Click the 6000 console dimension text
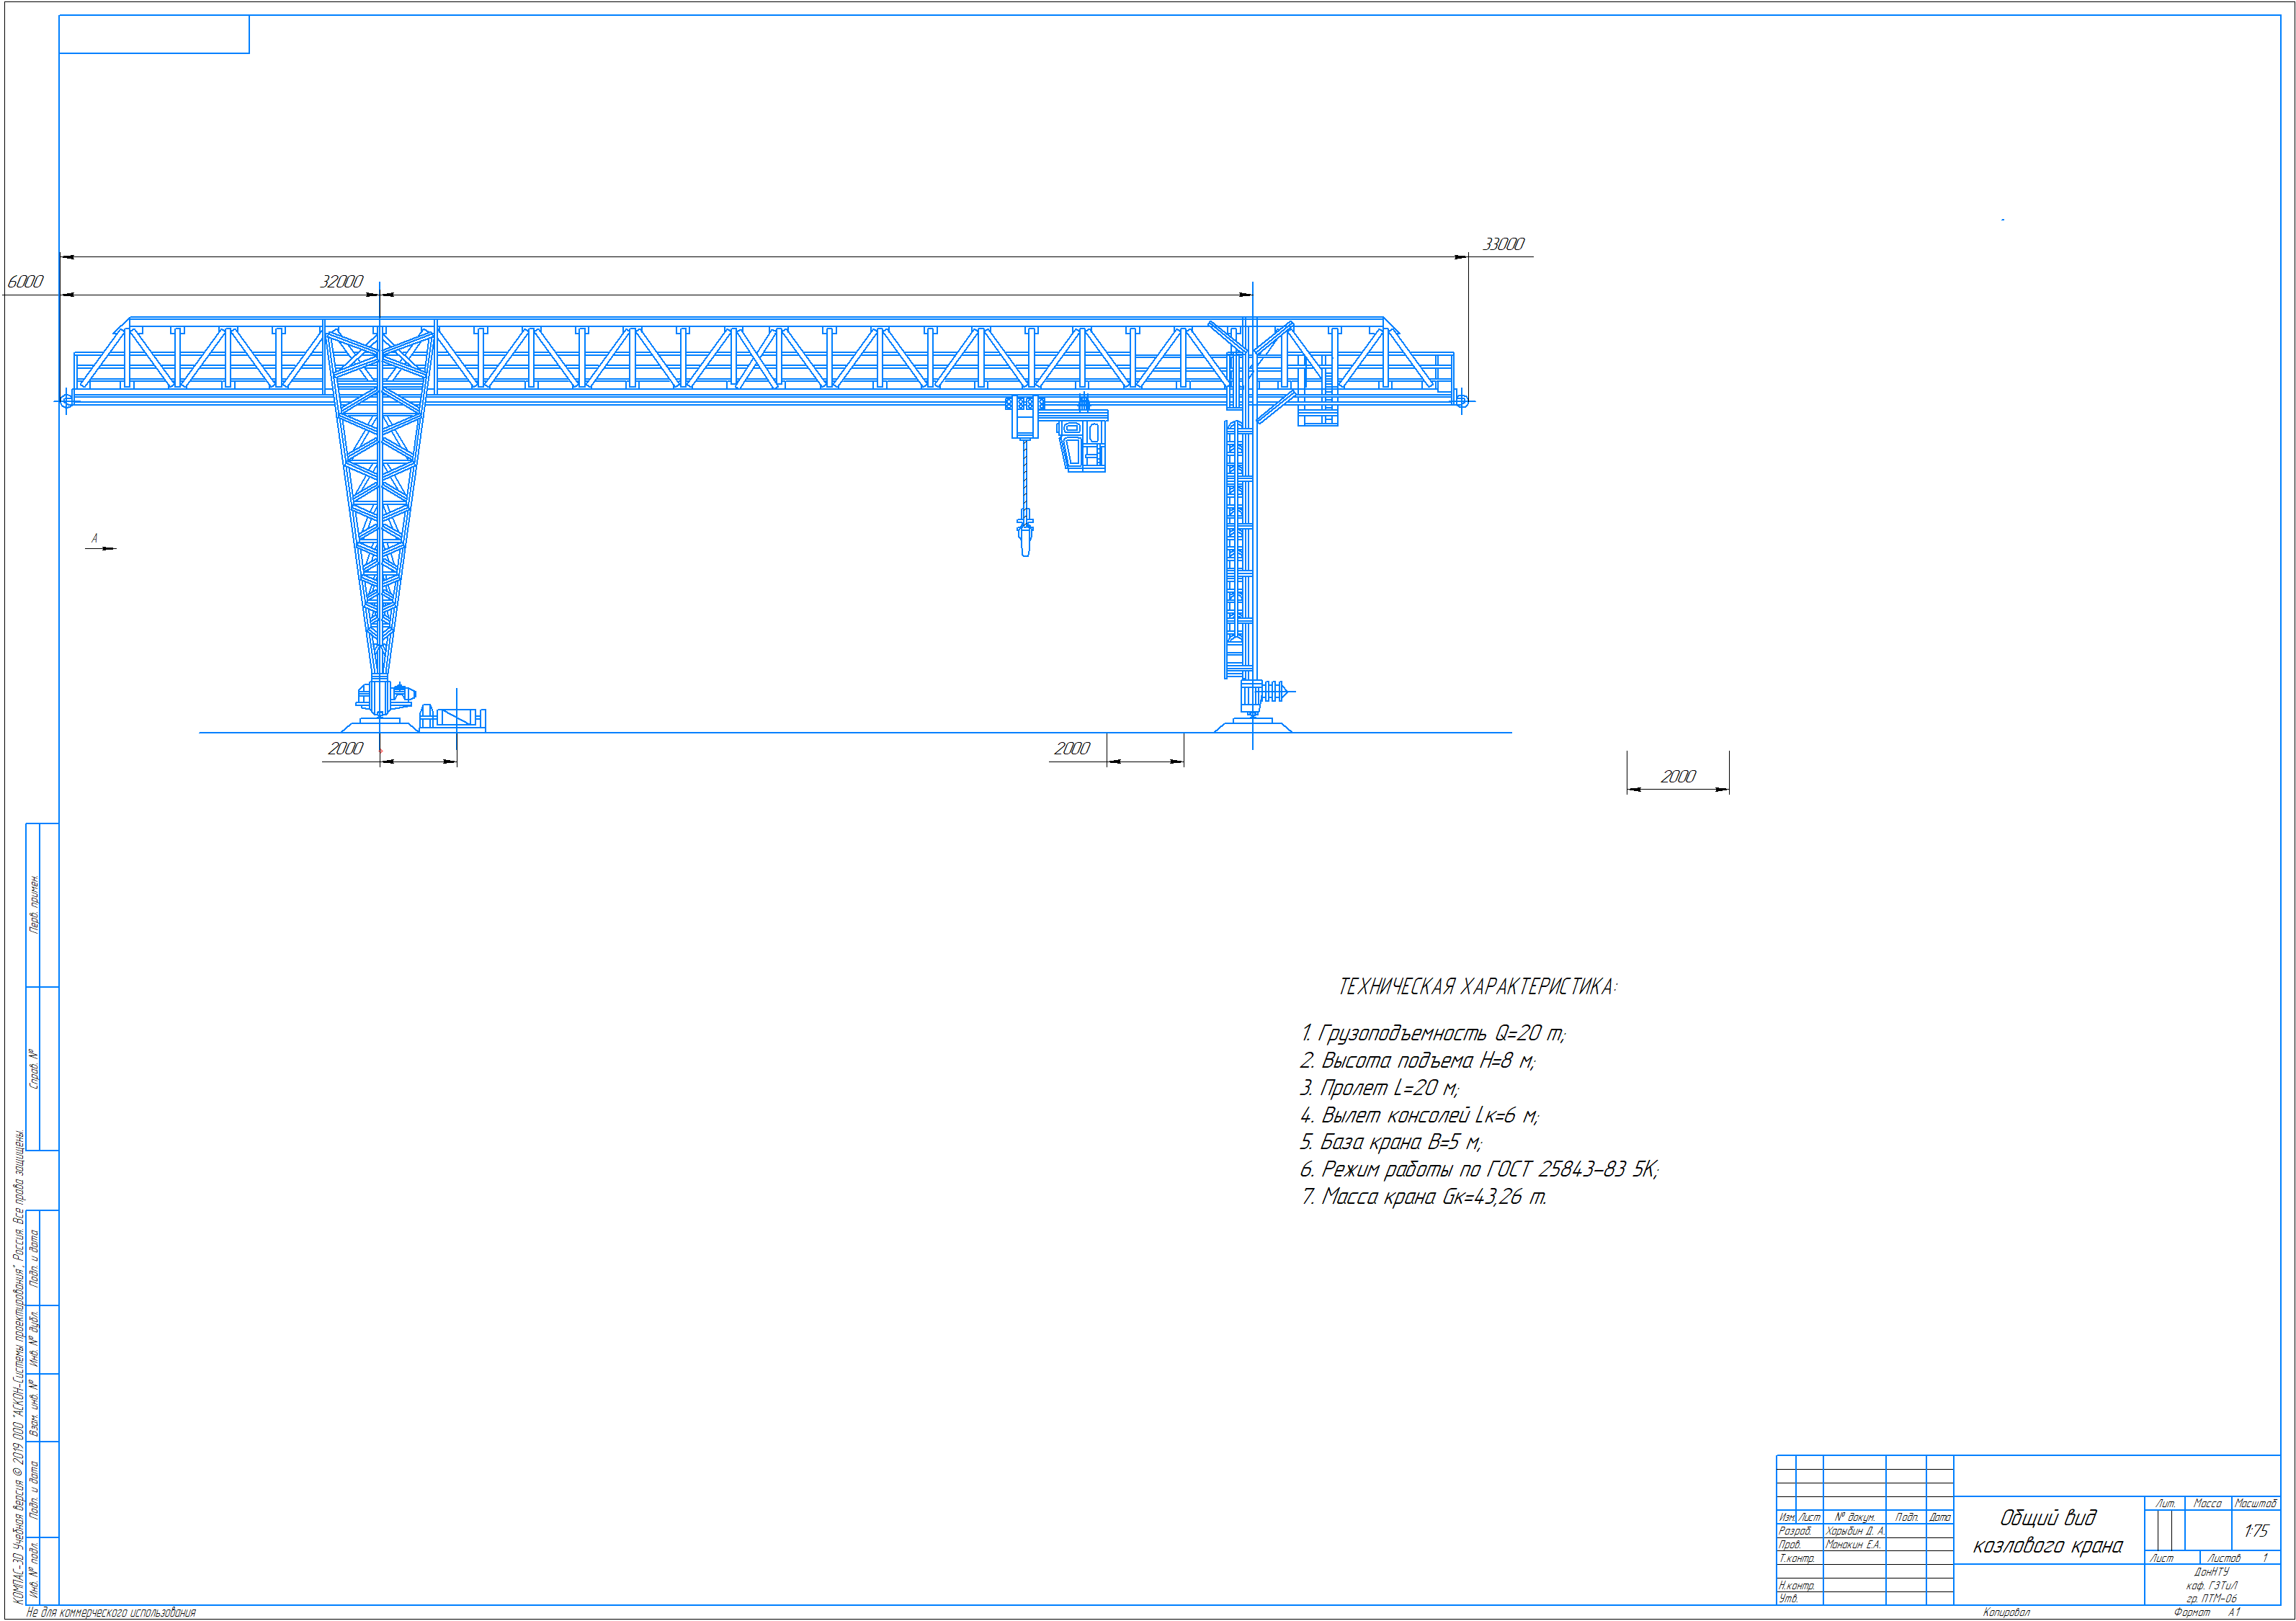 coord(25,282)
